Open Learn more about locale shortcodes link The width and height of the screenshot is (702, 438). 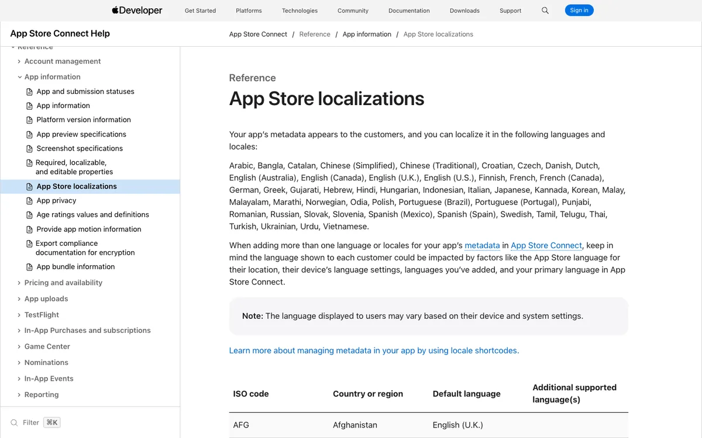(374, 350)
